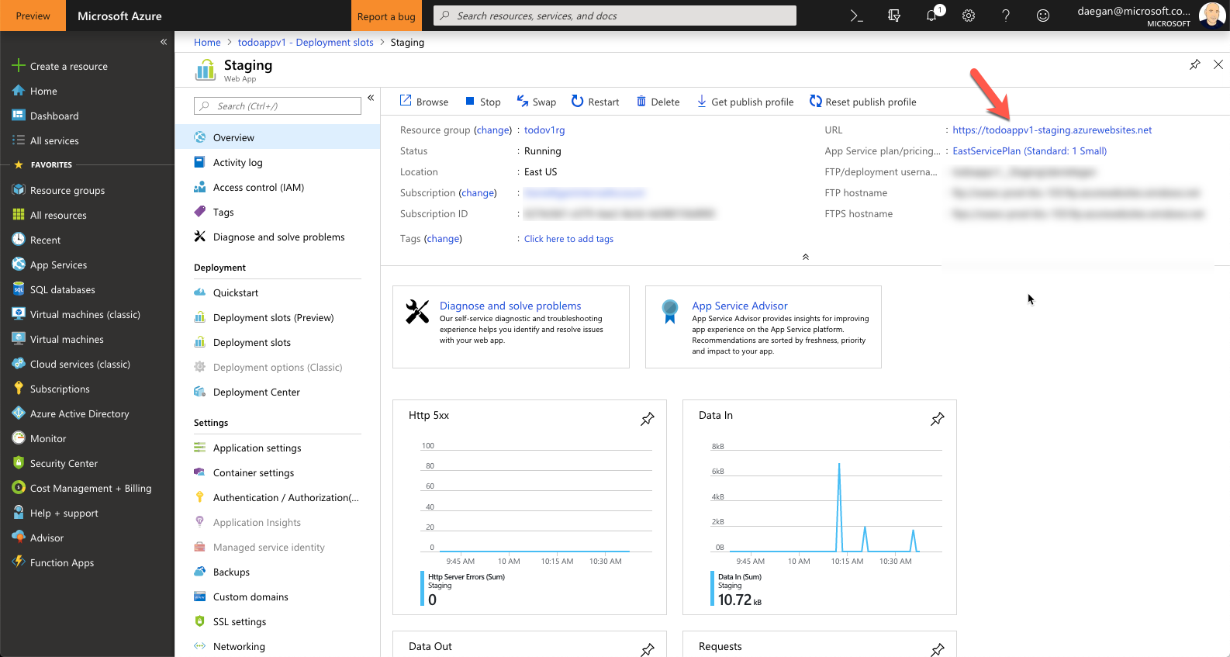Open Access control (IAM)
Viewport: 1230px width, 657px height.
tap(278, 187)
